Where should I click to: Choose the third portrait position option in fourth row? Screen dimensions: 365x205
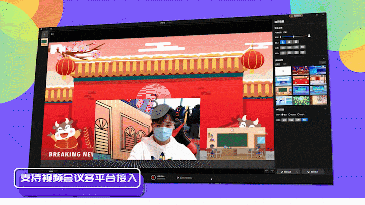[x=296, y=47]
